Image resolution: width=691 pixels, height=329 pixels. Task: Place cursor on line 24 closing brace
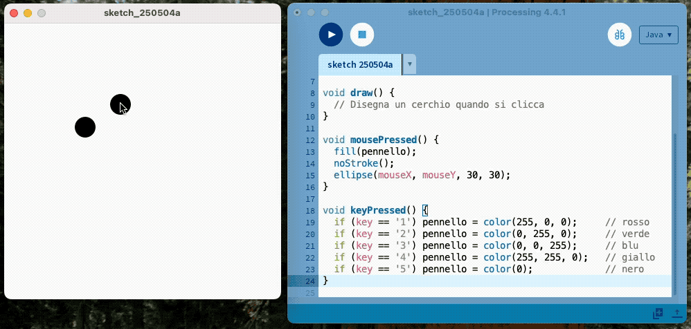coord(325,281)
